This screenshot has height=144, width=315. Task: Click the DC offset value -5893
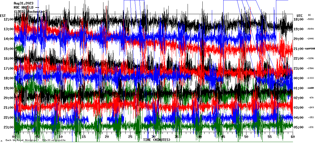coord(310,19)
